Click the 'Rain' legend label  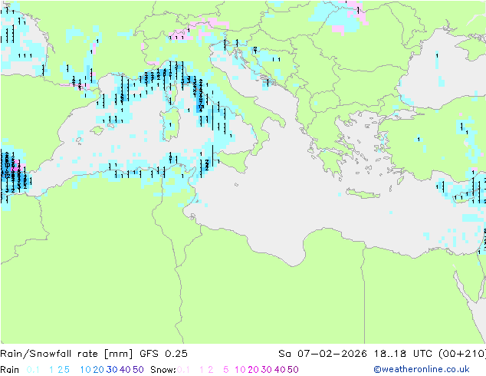pyautogui.click(x=10, y=370)
